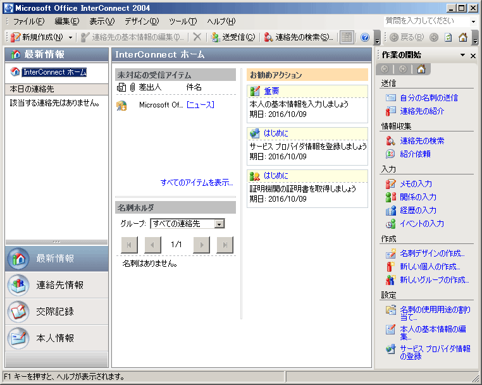
Task: Switch to the 連絡先情報 navigation pane
Action: tap(56, 285)
